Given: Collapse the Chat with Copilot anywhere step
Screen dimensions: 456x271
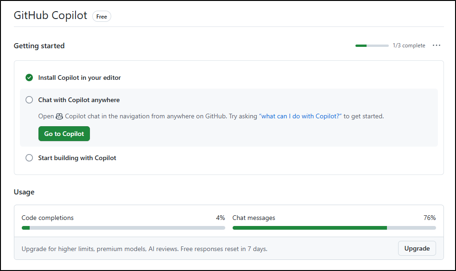Looking at the screenshot, I should click(x=79, y=100).
